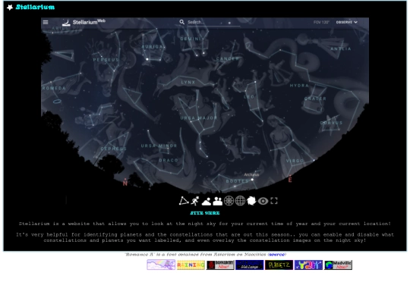Viewport: 410px width, 307px height.
Task: Click the PLANETZ badge
Action: pos(279,265)
